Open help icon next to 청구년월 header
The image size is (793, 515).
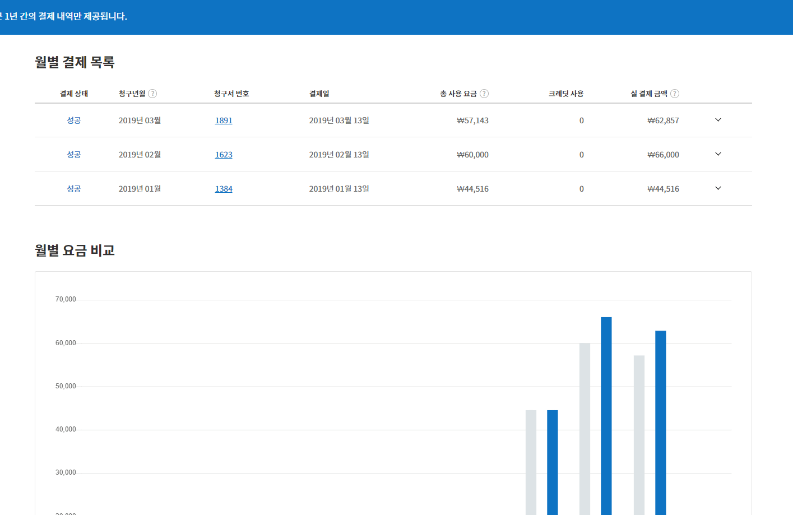(x=152, y=94)
